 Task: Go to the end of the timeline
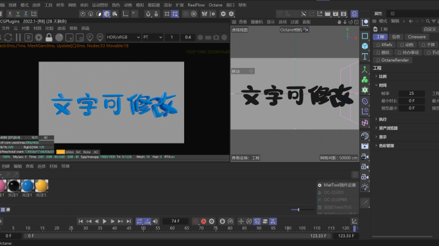point(129,222)
